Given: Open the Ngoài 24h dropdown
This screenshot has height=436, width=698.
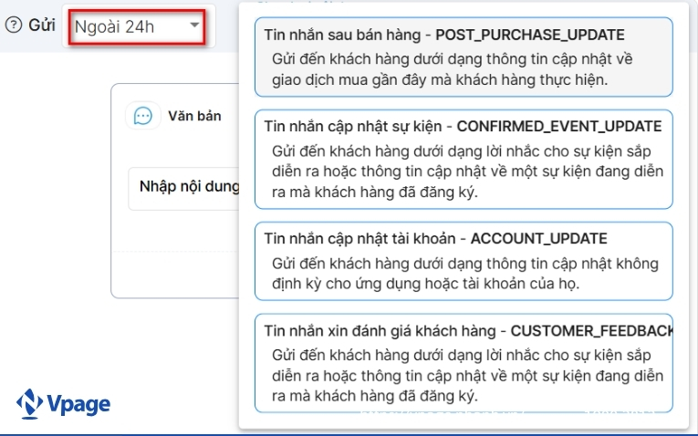Looking at the screenshot, I should click(137, 26).
